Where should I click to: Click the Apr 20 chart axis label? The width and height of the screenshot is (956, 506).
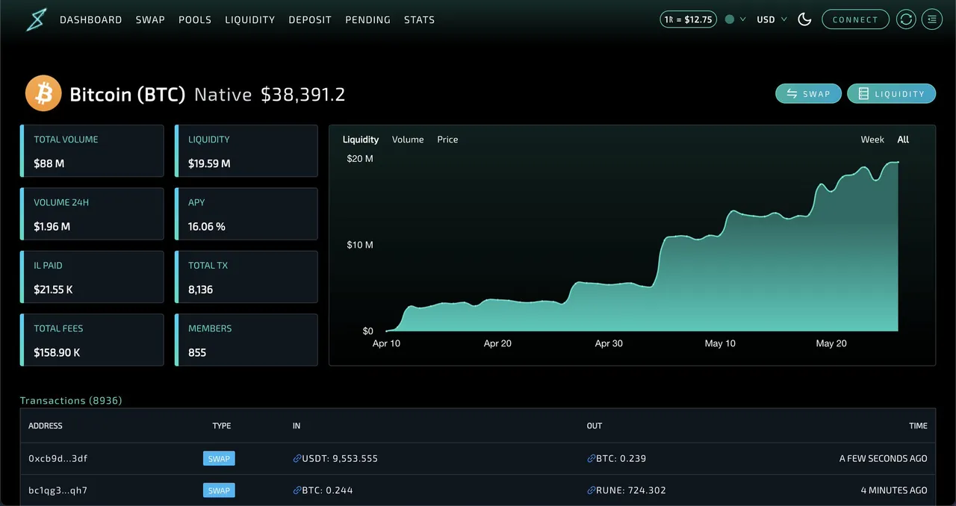click(x=497, y=343)
